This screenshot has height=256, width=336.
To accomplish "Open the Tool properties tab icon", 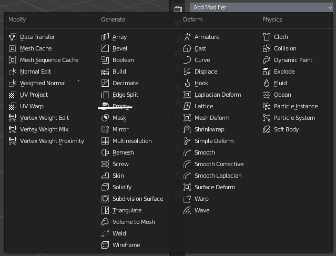I will (178, 9).
